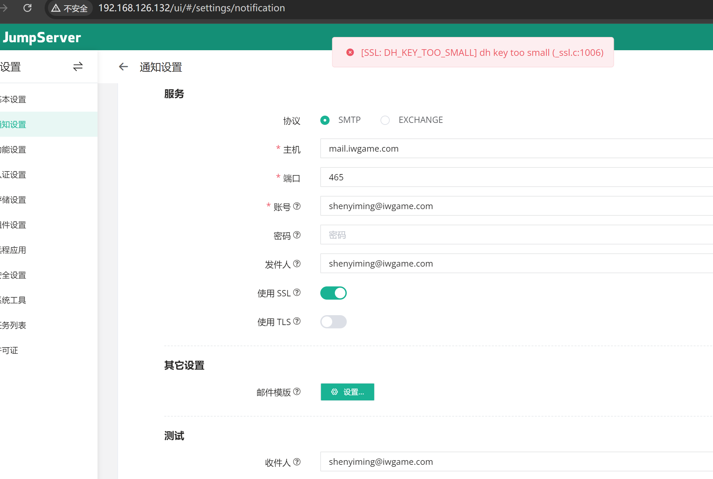Select the EXCHANGE protocol radio button
Screen dimensions: 713x479
385,120
